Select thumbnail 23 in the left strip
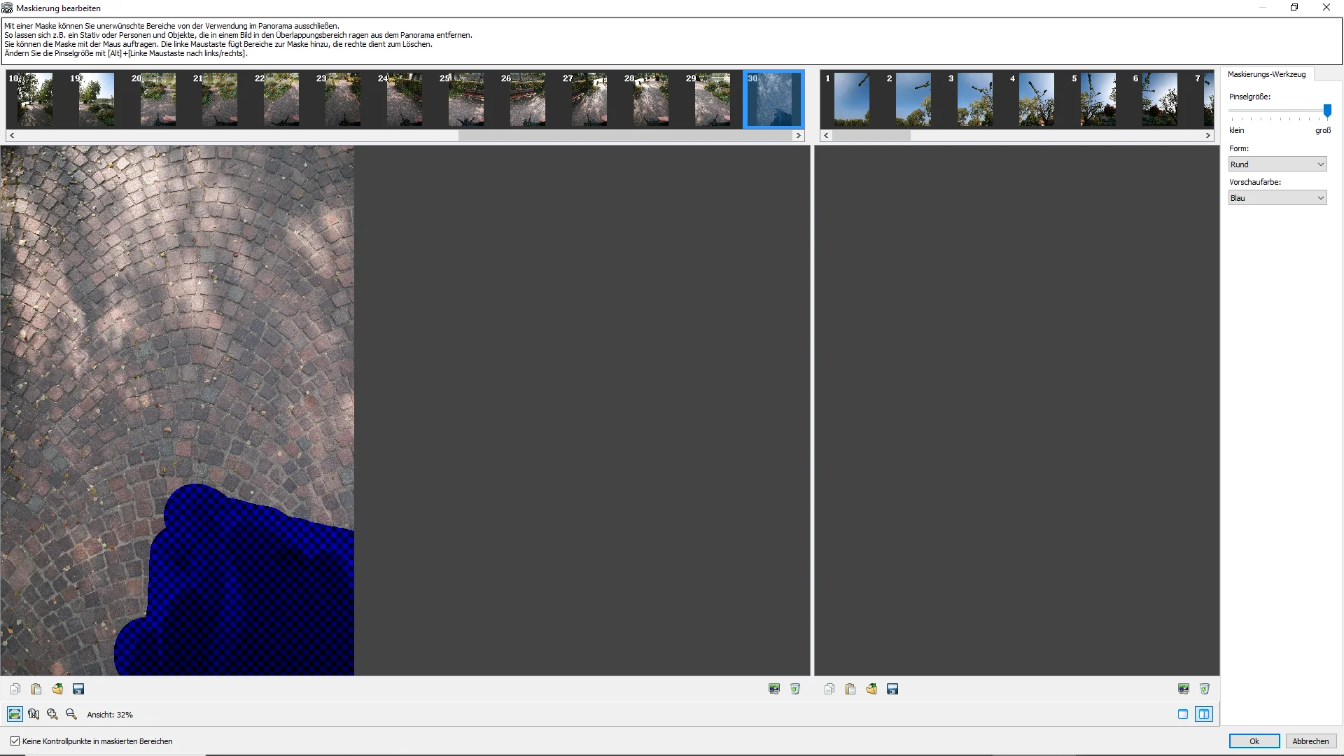Image resolution: width=1344 pixels, height=756 pixels. click(343, 99)
